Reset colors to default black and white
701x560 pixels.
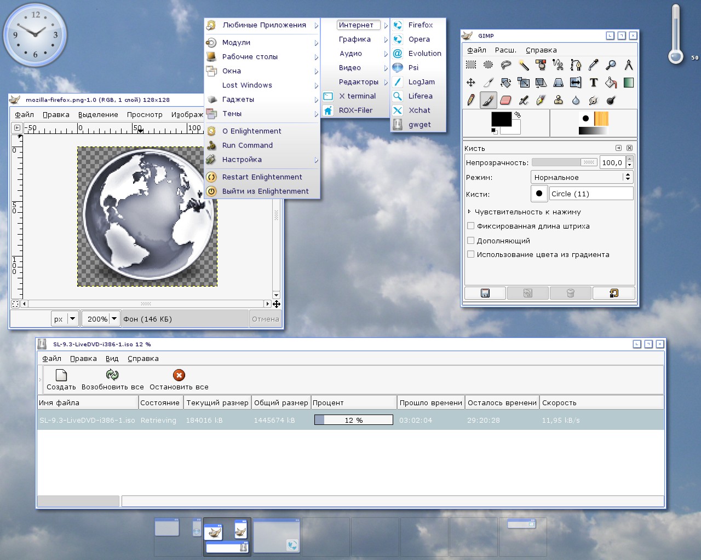point(494,131)
